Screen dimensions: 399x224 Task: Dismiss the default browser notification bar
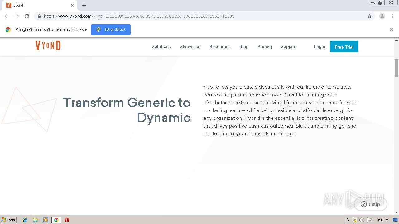click(x=392, y=30)
